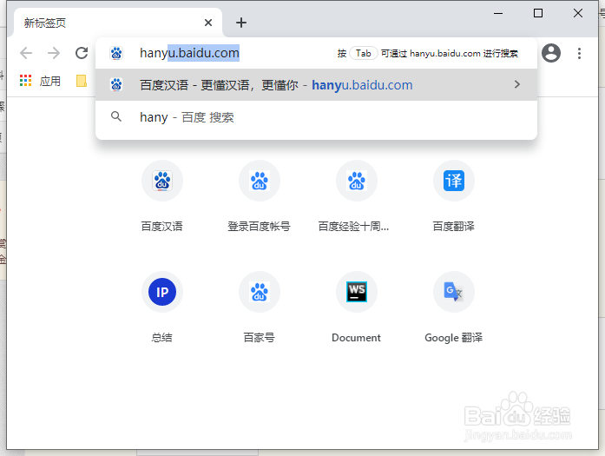605x456 pixels.
Task: Open the yellow bookmark folder
Action: point(82,81)
